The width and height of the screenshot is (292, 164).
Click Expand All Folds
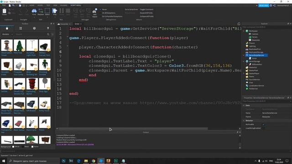146,13
